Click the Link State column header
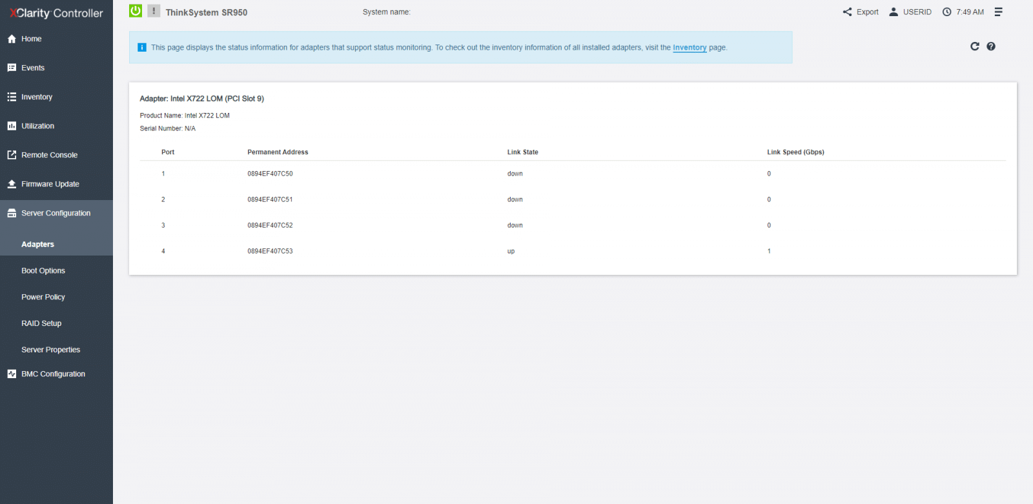Screen dimensions: 1033x504 (522, 152)
